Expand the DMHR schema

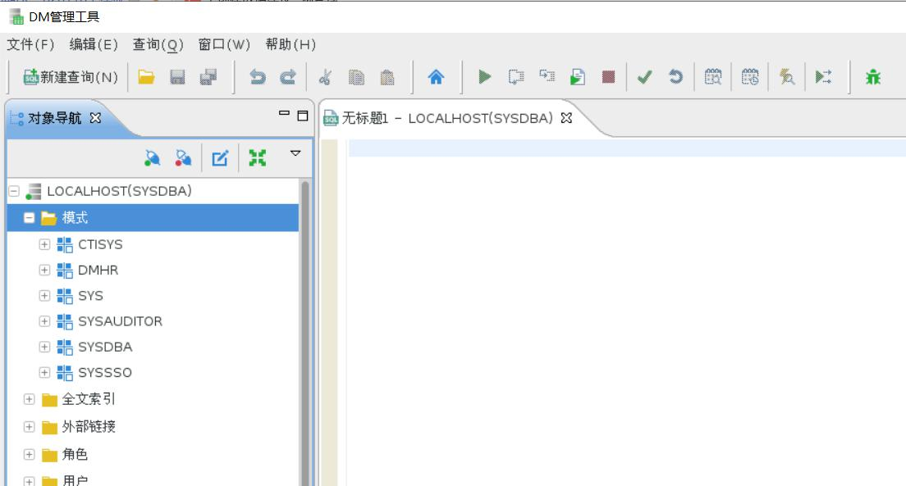click(44, 270)
